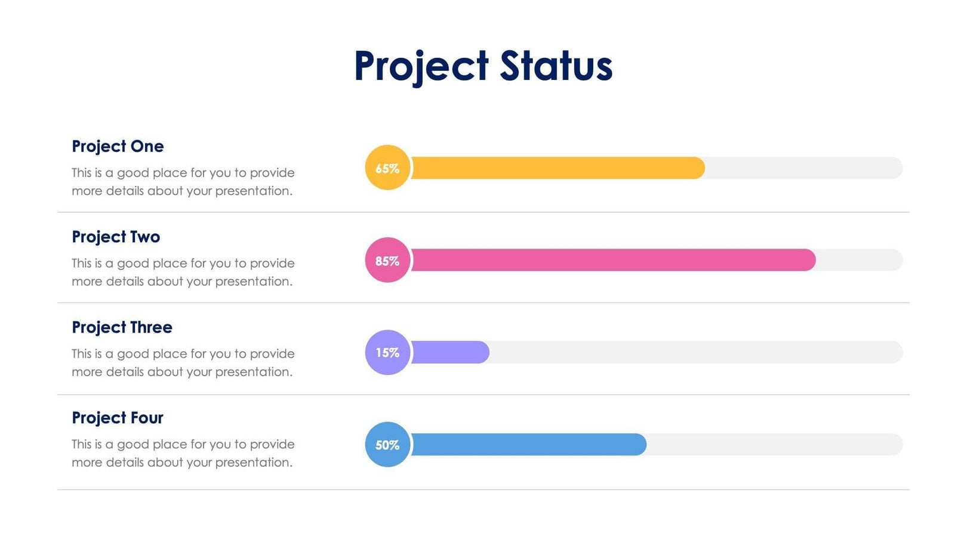Click the Project Two heading
This screenshot has width=967, height=543.
click(116, 237)
